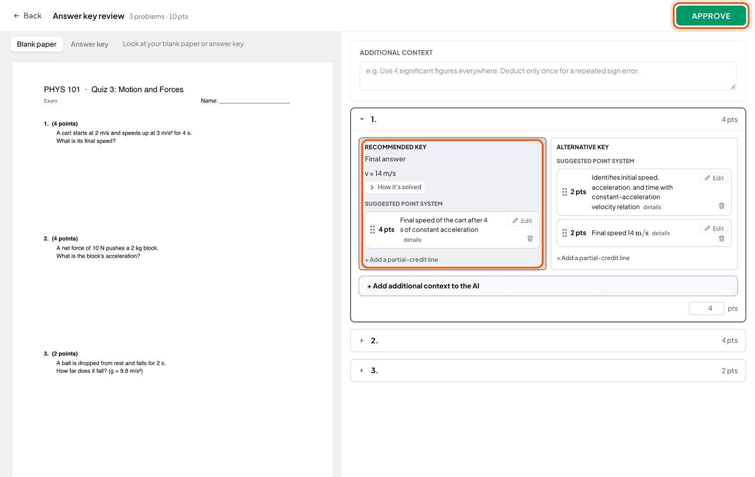
Task: Show details of 4 pts final speed line
Action: (x=412, y=240)
